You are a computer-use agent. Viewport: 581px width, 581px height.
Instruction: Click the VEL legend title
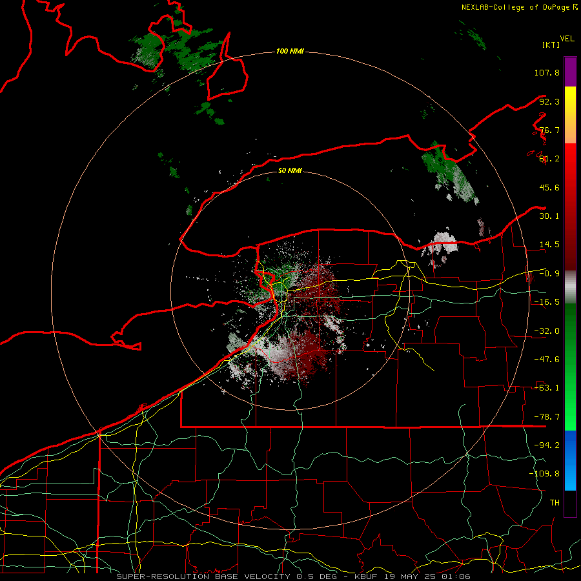(567, 39)
